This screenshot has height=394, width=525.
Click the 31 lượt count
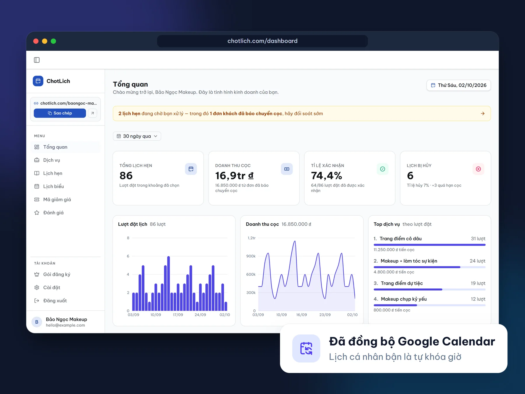[478, 239]
